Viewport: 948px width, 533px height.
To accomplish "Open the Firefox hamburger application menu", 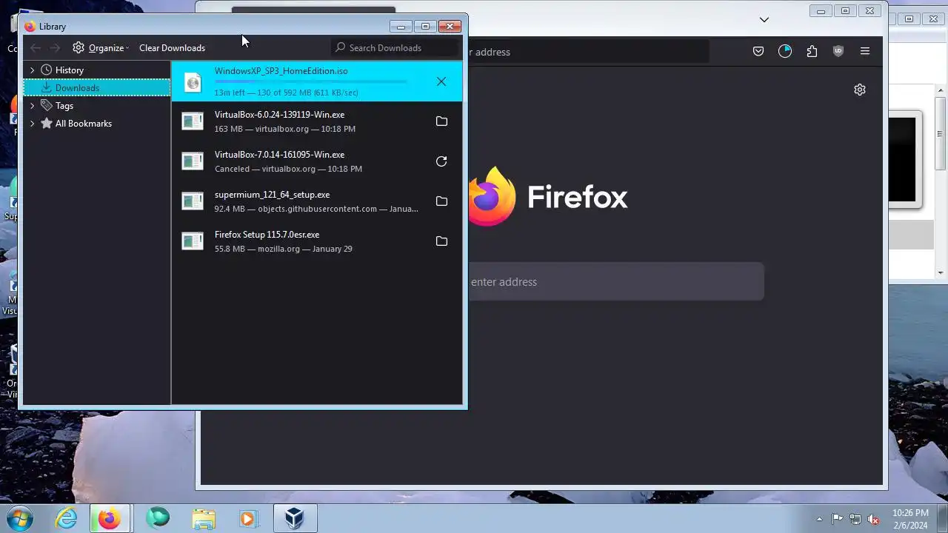I will 865,51.
